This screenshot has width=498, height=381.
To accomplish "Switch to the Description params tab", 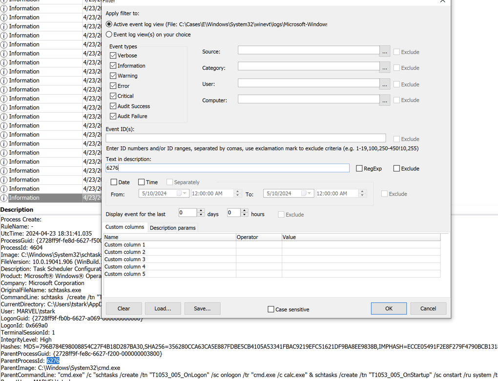I will click(173, 228).
